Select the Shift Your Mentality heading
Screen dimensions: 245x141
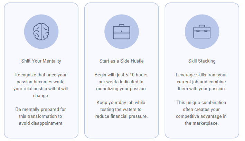point(41,61)
